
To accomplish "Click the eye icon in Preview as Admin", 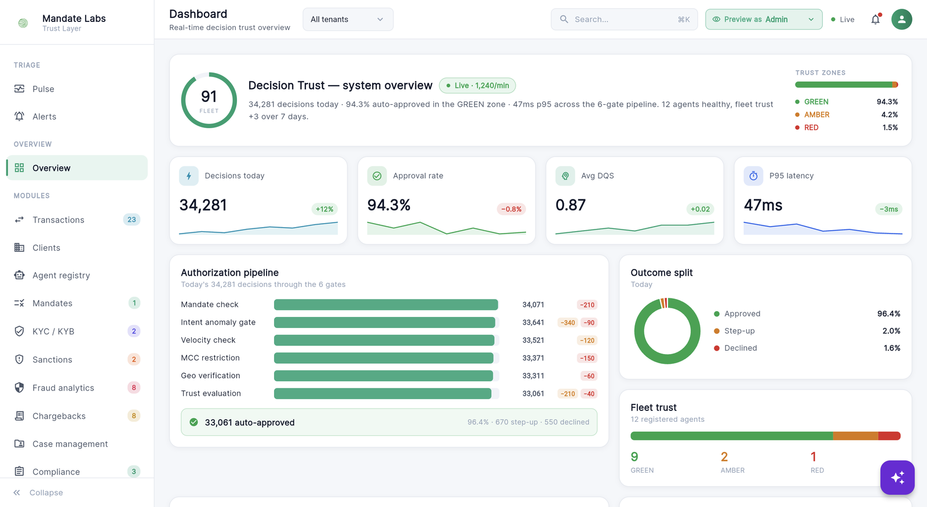I will tap(716, 19).
